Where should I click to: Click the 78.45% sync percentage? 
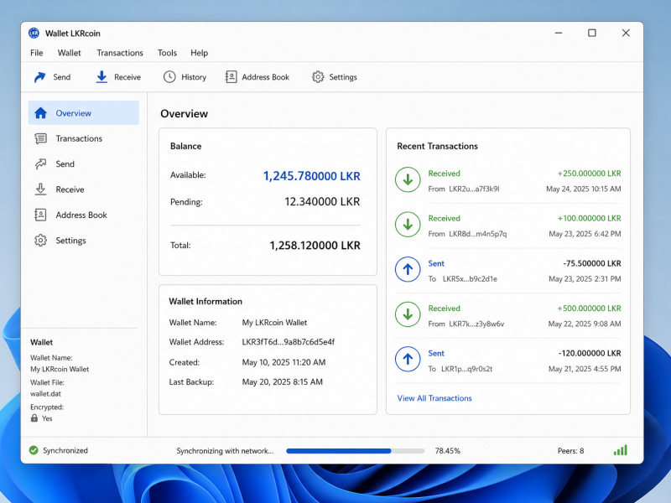click(x=448, y=451)
